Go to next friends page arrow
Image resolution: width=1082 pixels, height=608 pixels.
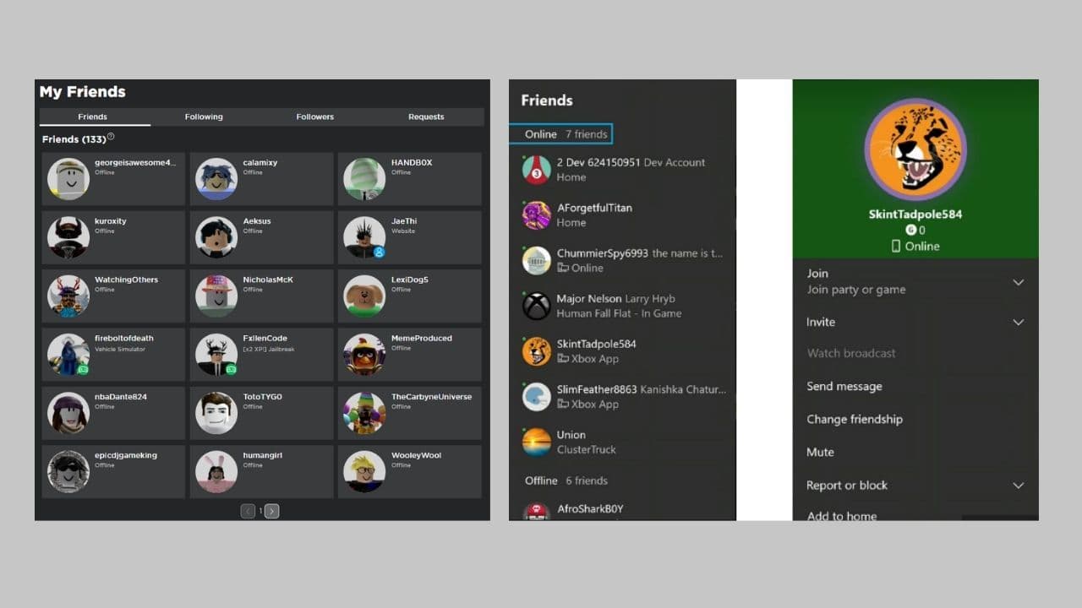pyautogui.click(x=271, y=511)
